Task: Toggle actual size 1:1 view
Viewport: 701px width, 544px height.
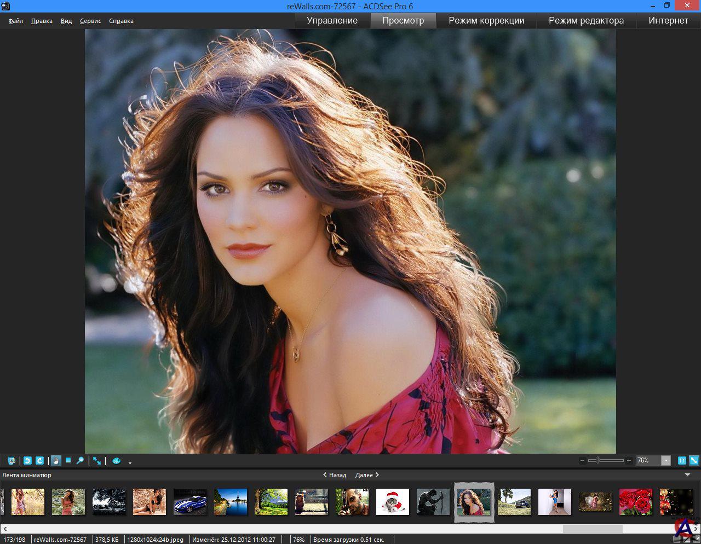Action: pos(682,461)
